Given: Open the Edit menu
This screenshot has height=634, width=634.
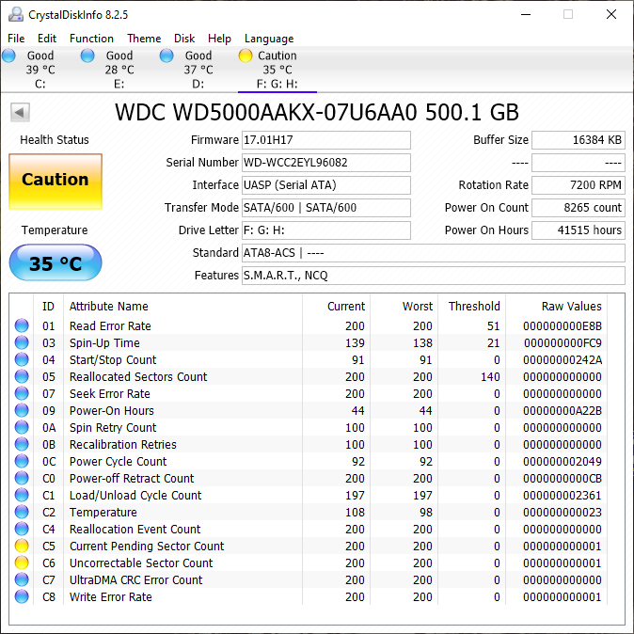Looking at the screenshot, I should pos(47,39).
